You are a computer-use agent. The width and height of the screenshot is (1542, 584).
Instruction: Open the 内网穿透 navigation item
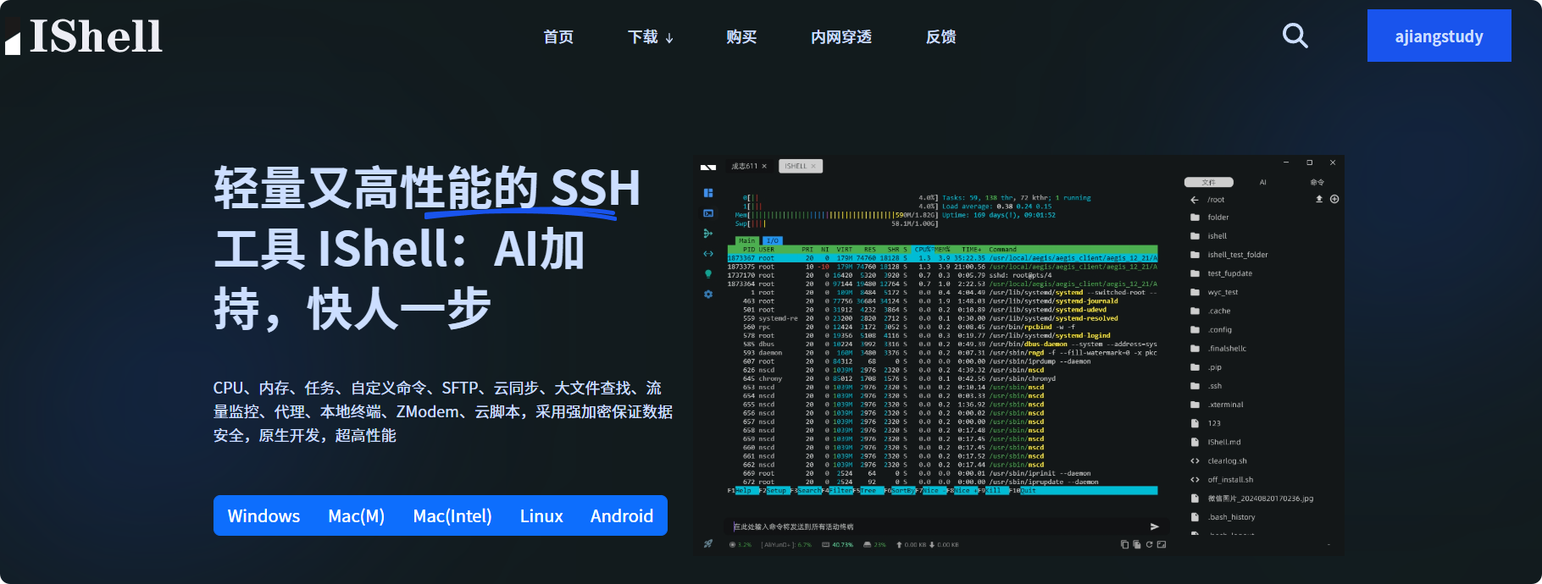[841, 37]
